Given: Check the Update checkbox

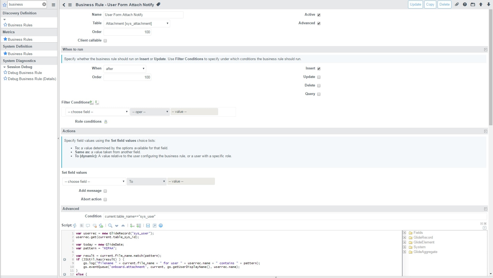Looking at the screenshot, I should click(319, 77).
